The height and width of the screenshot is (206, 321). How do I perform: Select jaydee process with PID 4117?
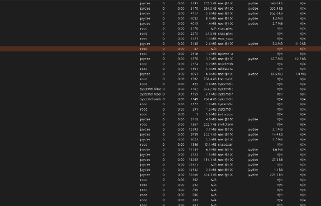point(160,14)
